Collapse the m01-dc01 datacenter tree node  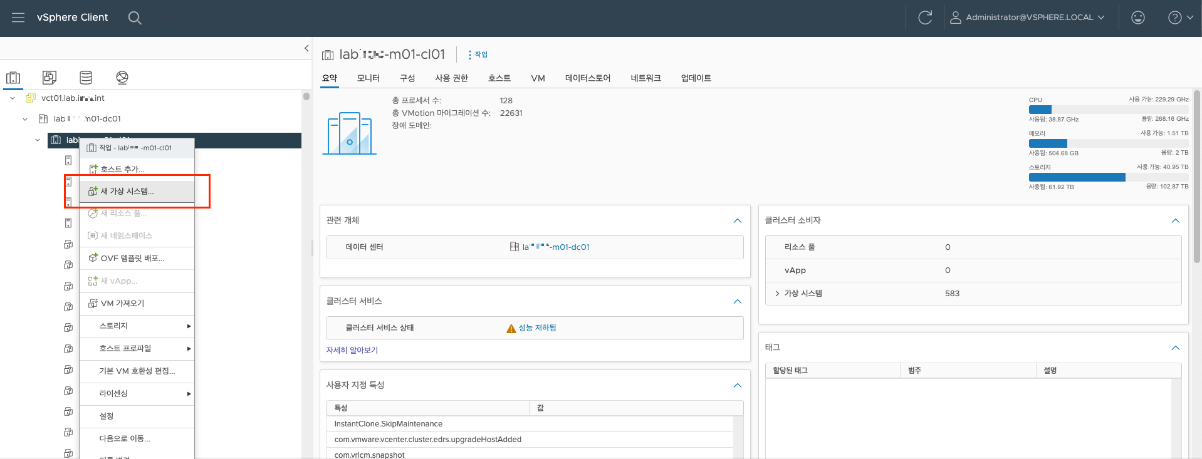[x=25, y=119]
